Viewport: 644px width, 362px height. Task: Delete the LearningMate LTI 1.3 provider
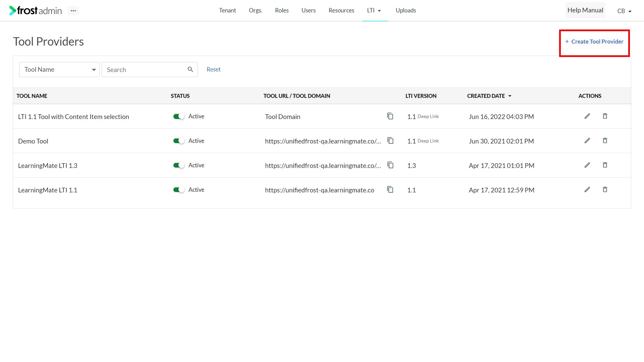click(605, 165)
